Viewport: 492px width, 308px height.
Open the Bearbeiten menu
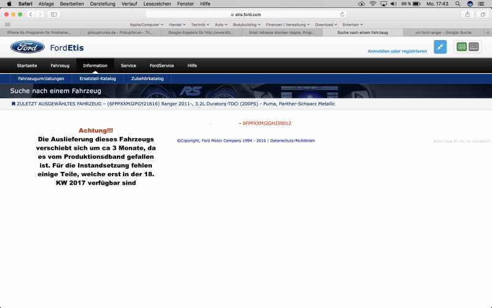coord(72,4)
